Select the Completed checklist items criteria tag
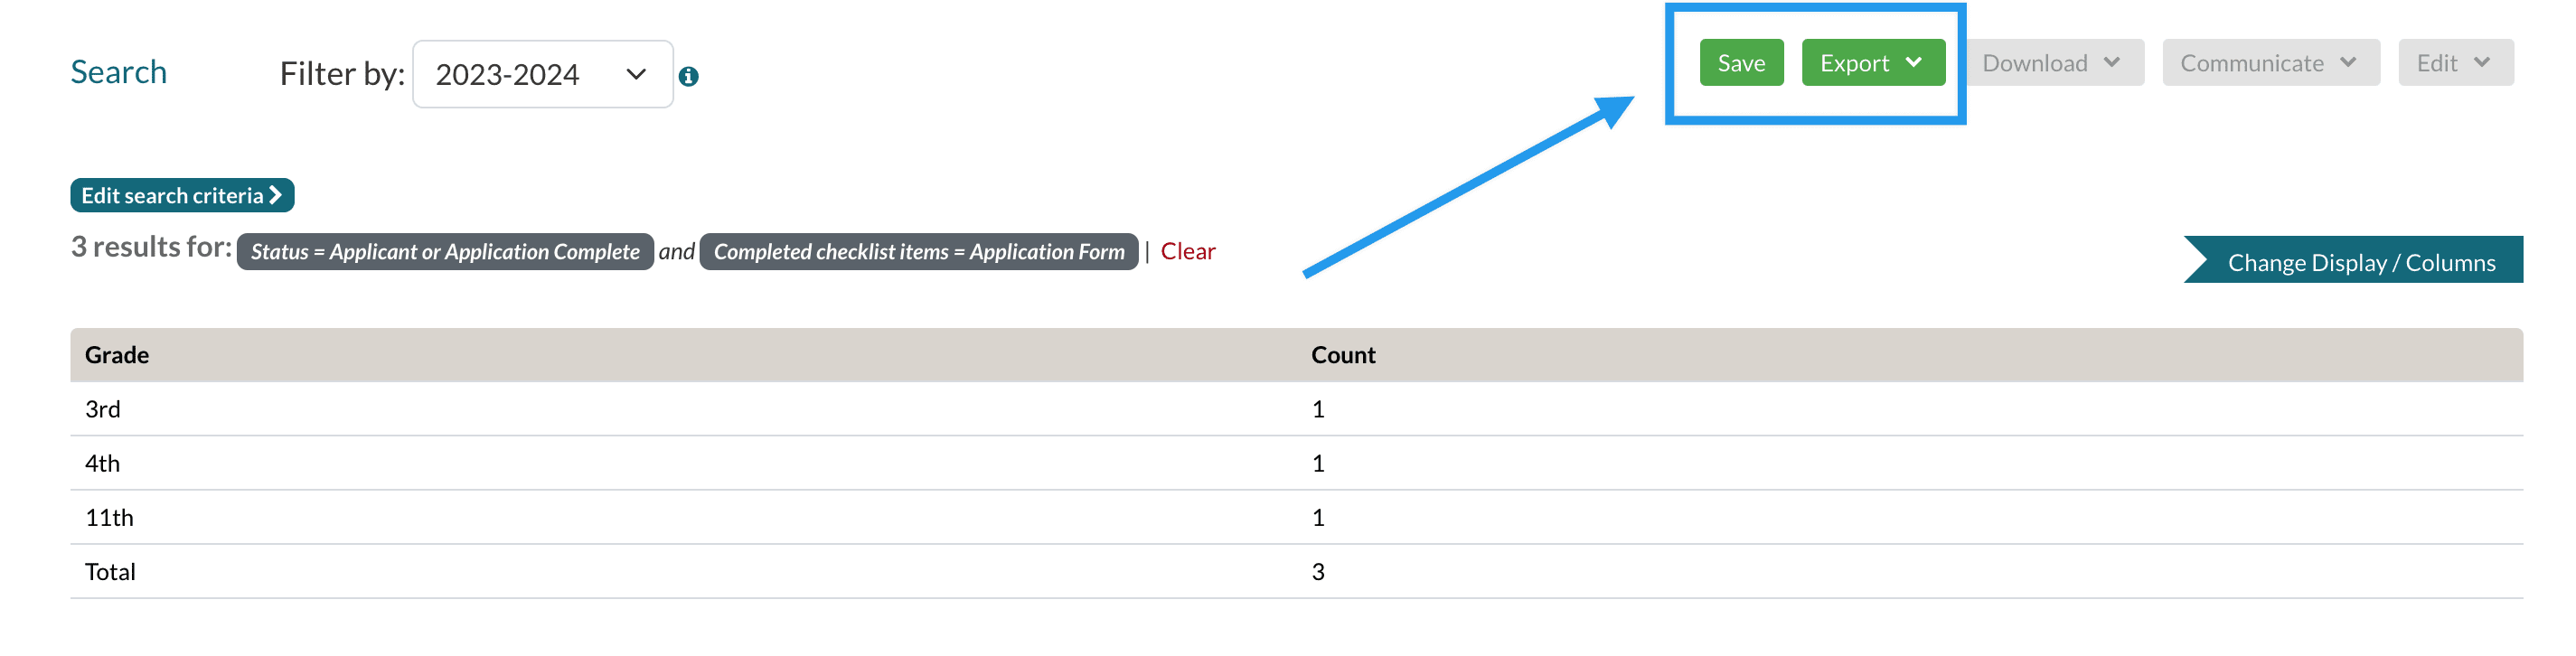 918,252
